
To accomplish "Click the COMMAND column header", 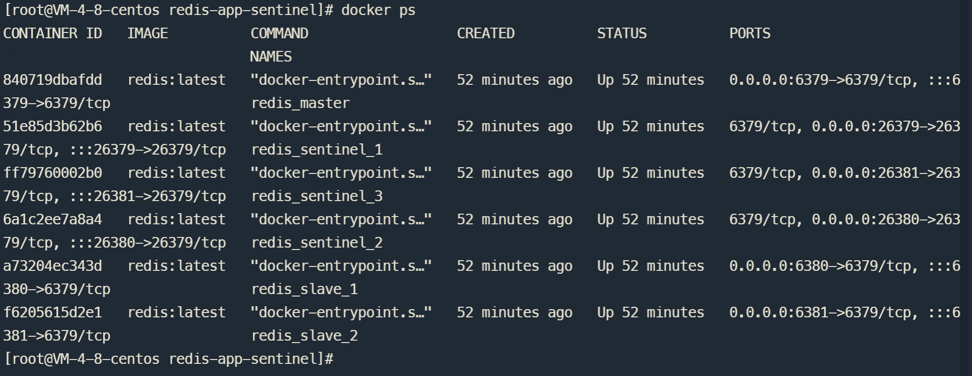I will coord(280,33).
